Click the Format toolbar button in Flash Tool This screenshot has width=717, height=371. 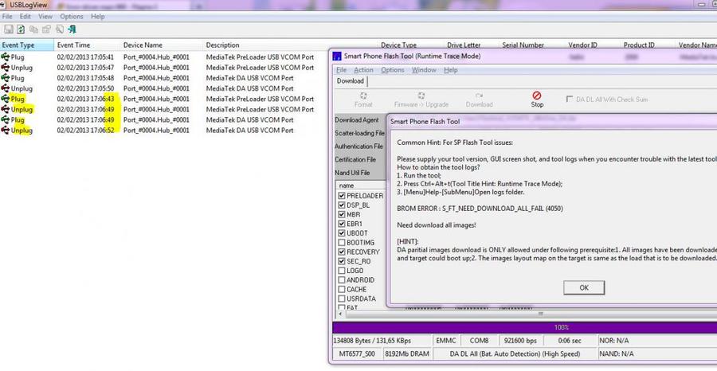tap(363, 100)
